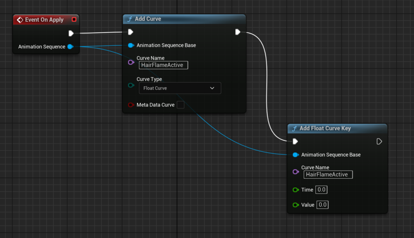This screenshot has height=238, width=414.
Task: Click the Meta Data Curve label
Action: click(156, 105)
